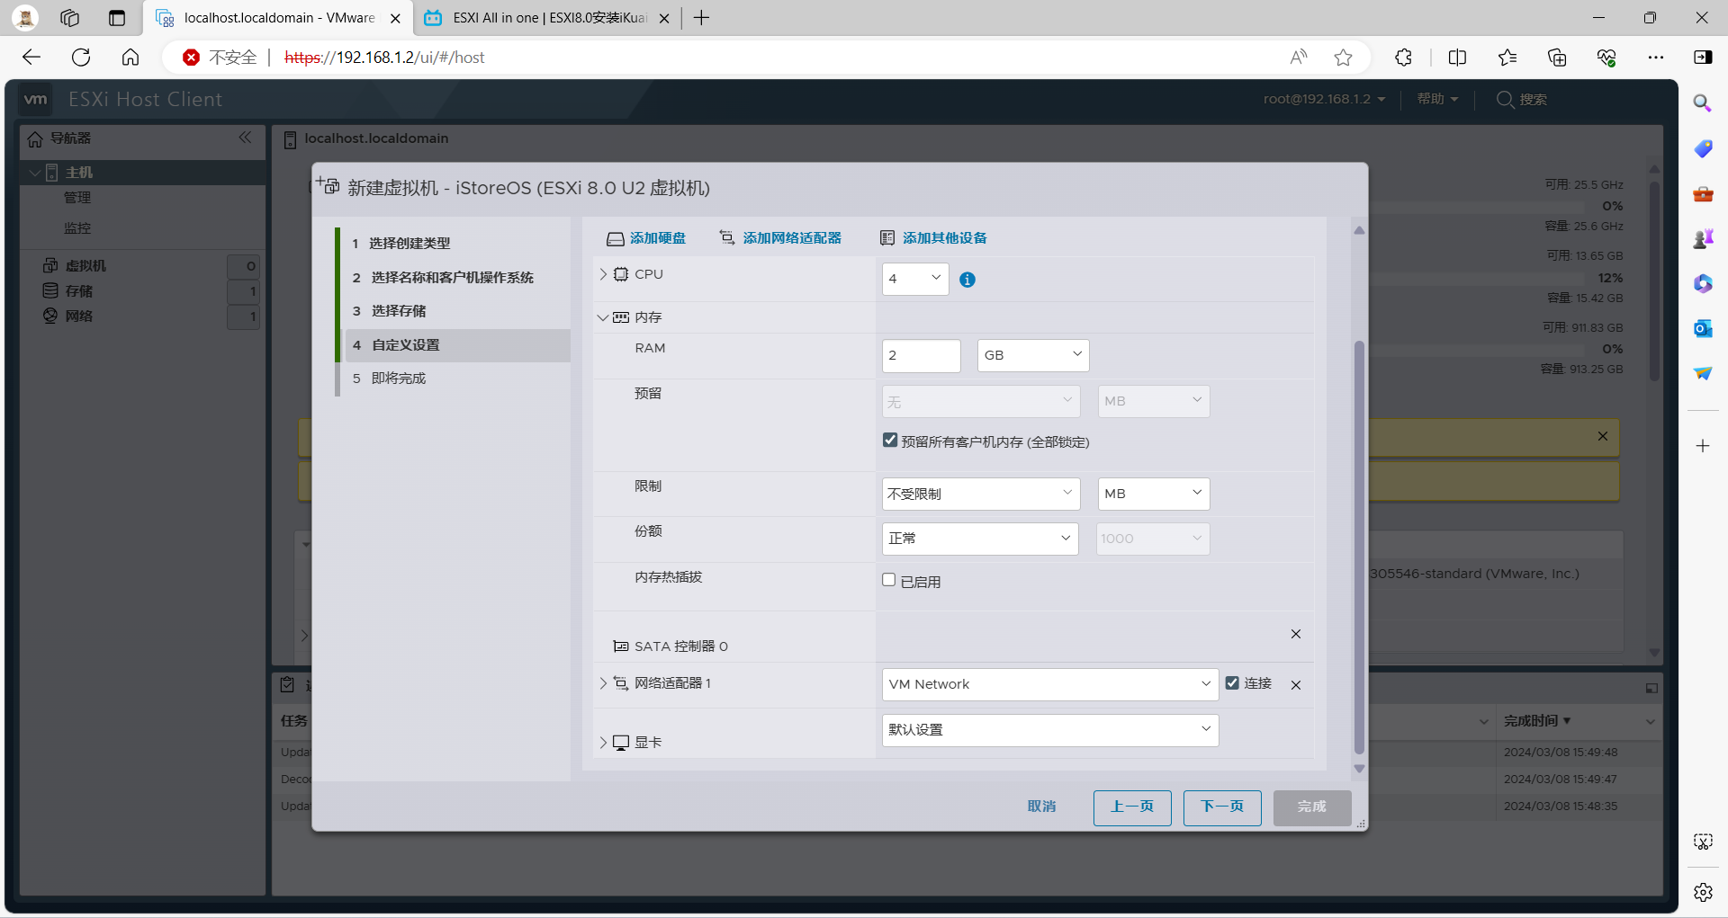Expand the CPU settings row
This screenshot has width=1728, height=918.
(603, 274)
